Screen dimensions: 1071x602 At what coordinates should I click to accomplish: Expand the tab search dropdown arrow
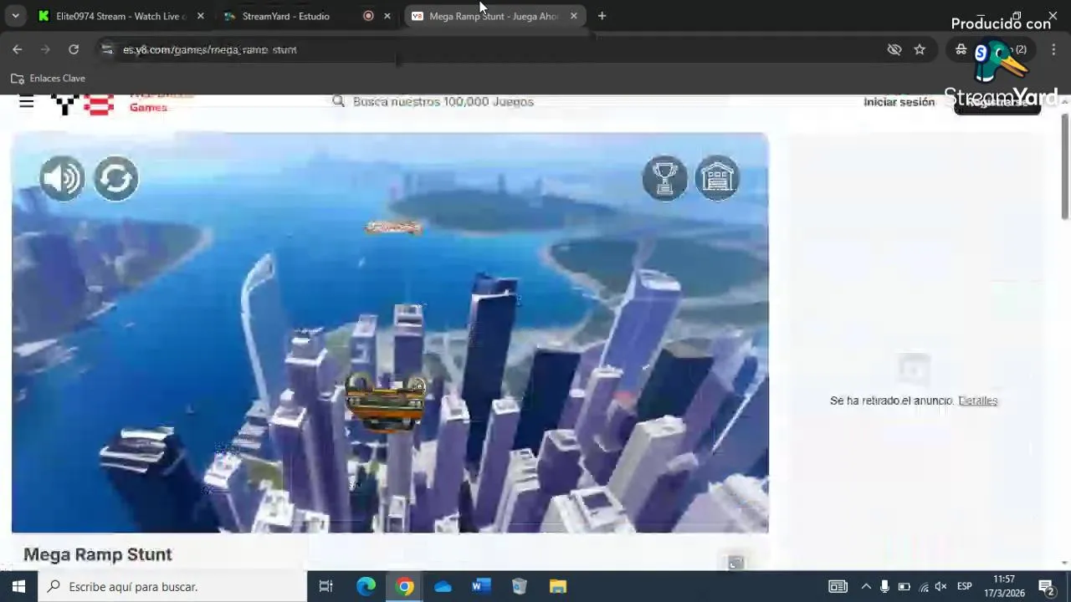(15, 16)
